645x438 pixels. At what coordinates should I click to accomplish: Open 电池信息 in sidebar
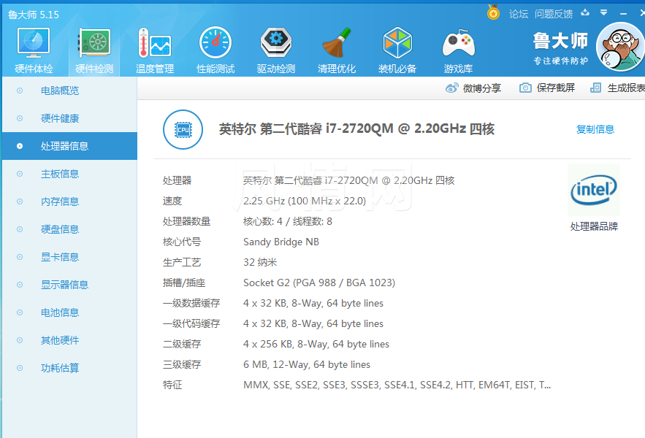pyautogui.click(x=69, y=312)
